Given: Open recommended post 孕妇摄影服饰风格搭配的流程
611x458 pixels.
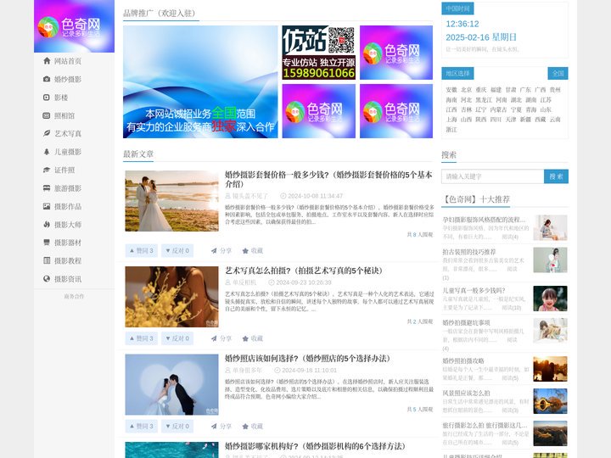Looking at the screenshot, I should point(484,220).
